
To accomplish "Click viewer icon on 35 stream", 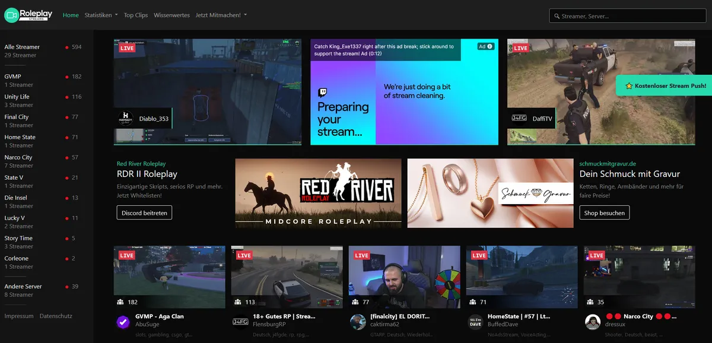I will click(x=590, y=302).
